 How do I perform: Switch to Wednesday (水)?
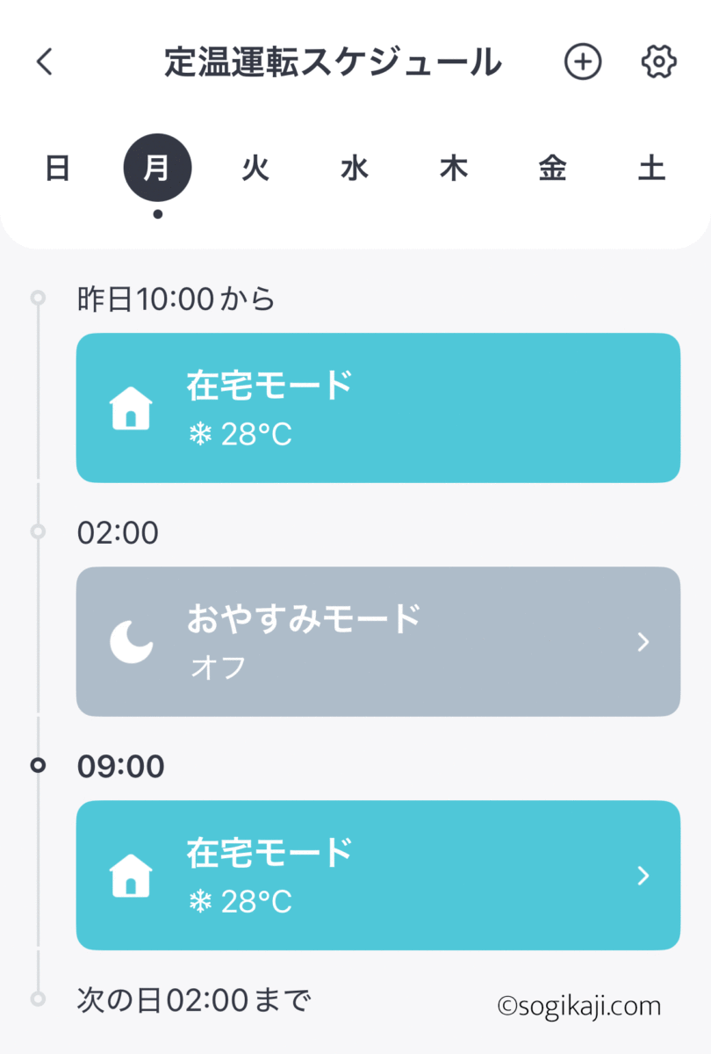coord(355,169)
